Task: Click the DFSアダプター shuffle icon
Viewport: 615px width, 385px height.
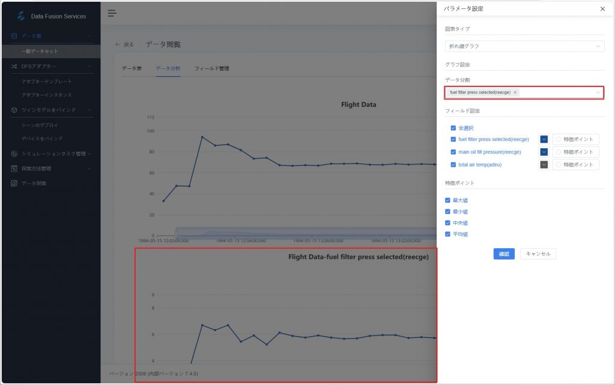Action: click(14, 66)
